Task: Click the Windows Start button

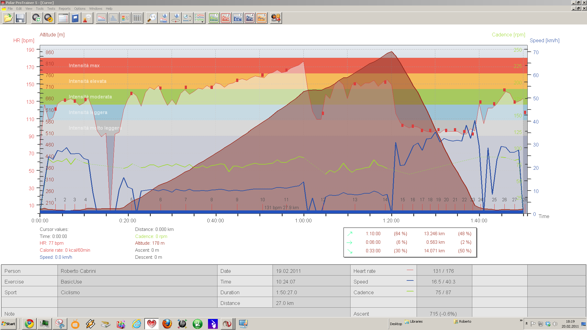Action: click(x=9, y=324)
